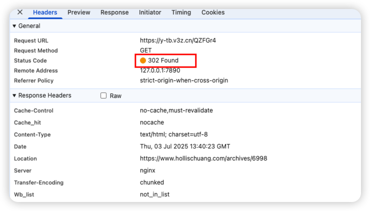Screen dimensions: 370x211
Task: Select the Content-Type header value
Action: [x=173, y=134]
